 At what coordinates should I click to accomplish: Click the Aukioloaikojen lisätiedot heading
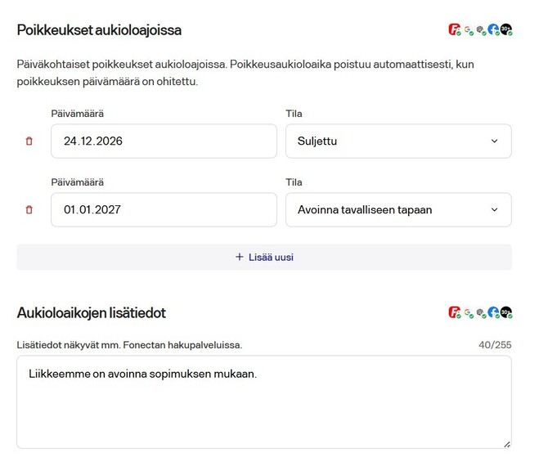92,312
